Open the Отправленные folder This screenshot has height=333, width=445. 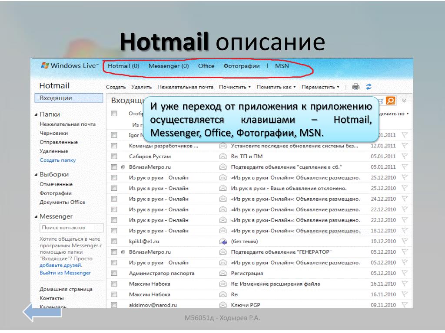[x=59, y=142]
